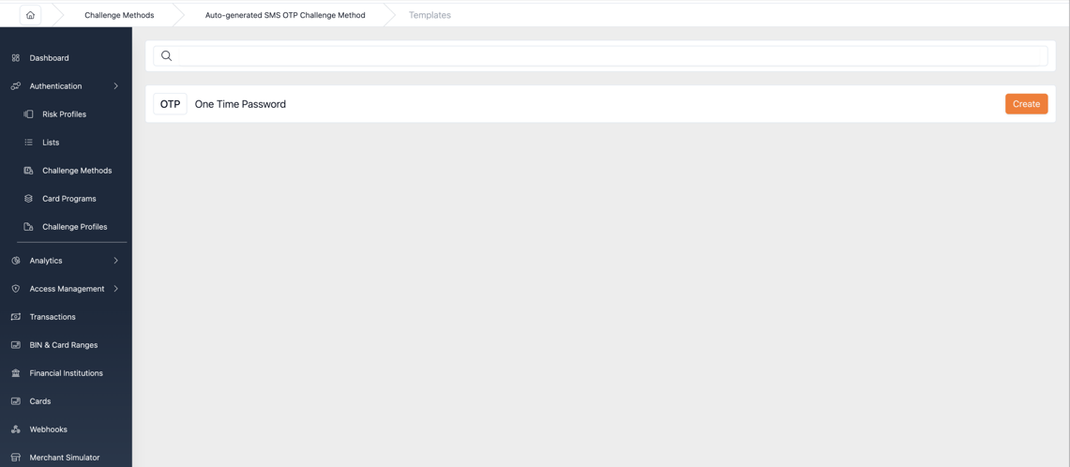Click the Analytics pie chart icon

point(16,260)
